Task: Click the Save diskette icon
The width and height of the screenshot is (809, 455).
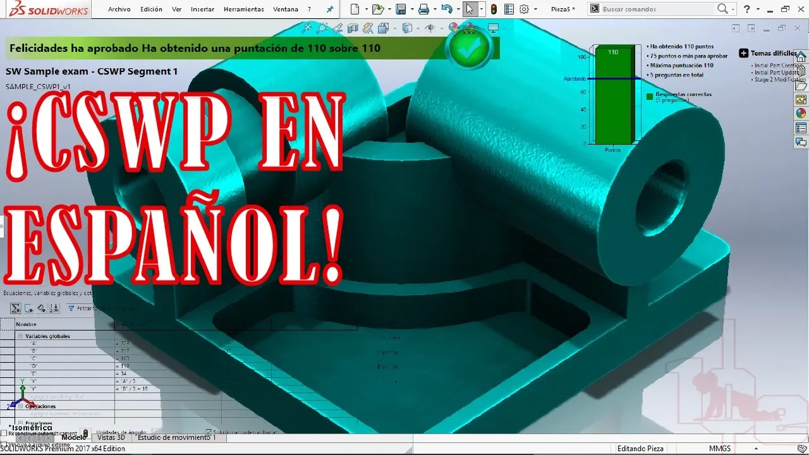Action: (401, 9)
